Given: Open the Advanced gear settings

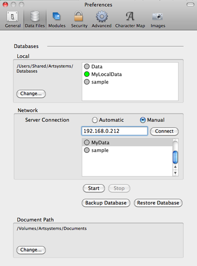Looking at the screenshot, I should click(x=102, y=20).
